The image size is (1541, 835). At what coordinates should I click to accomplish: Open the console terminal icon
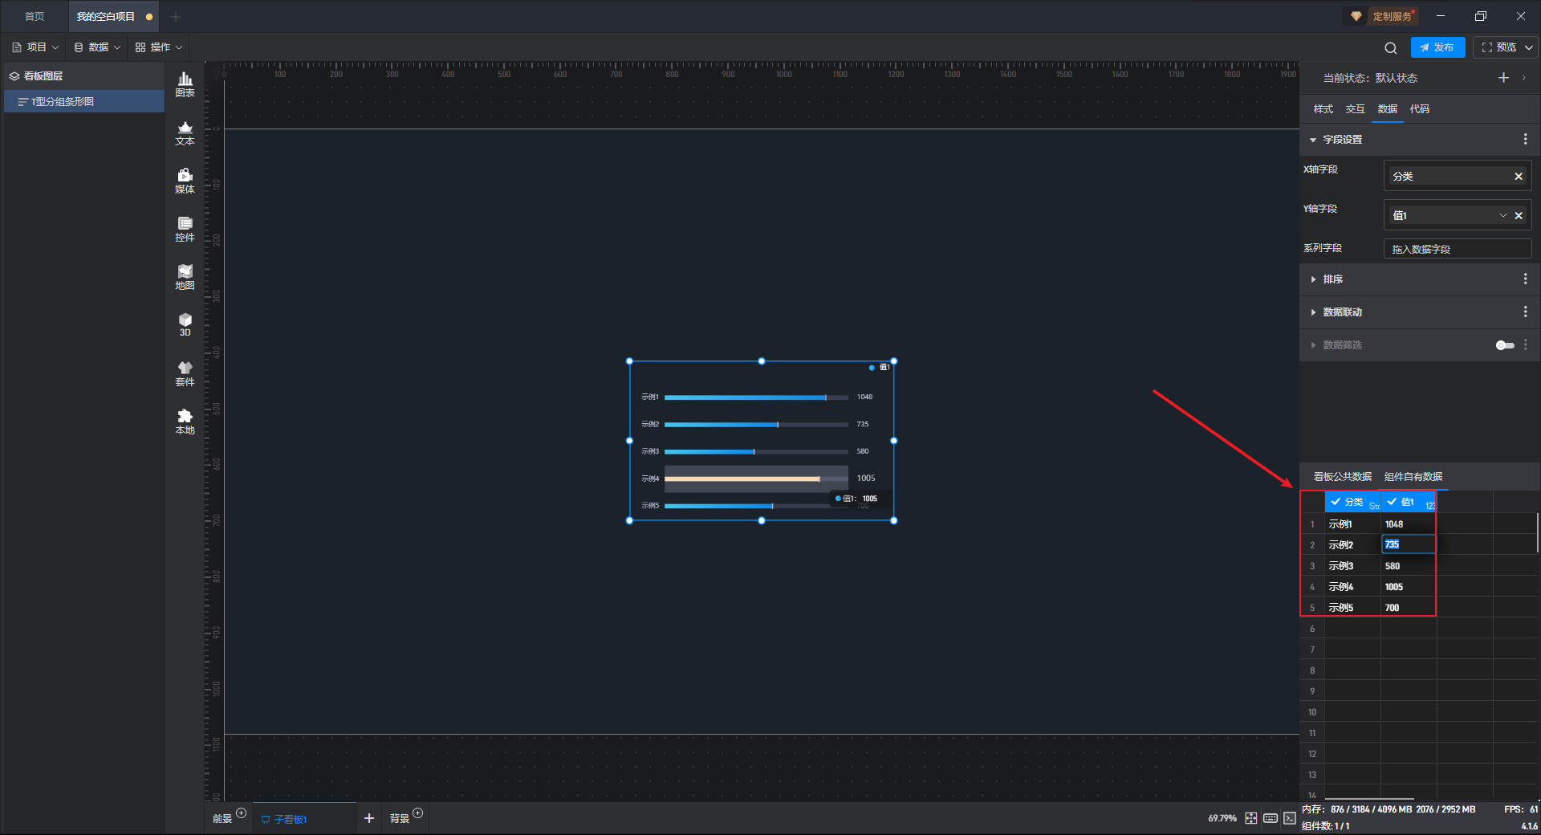click(x=1290, y=818)
